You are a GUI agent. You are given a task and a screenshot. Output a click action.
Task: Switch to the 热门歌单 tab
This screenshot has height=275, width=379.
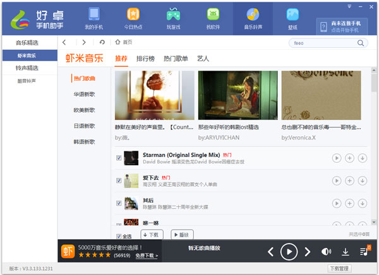pos(176,59)
